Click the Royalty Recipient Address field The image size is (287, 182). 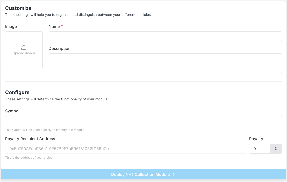point(126,149)
